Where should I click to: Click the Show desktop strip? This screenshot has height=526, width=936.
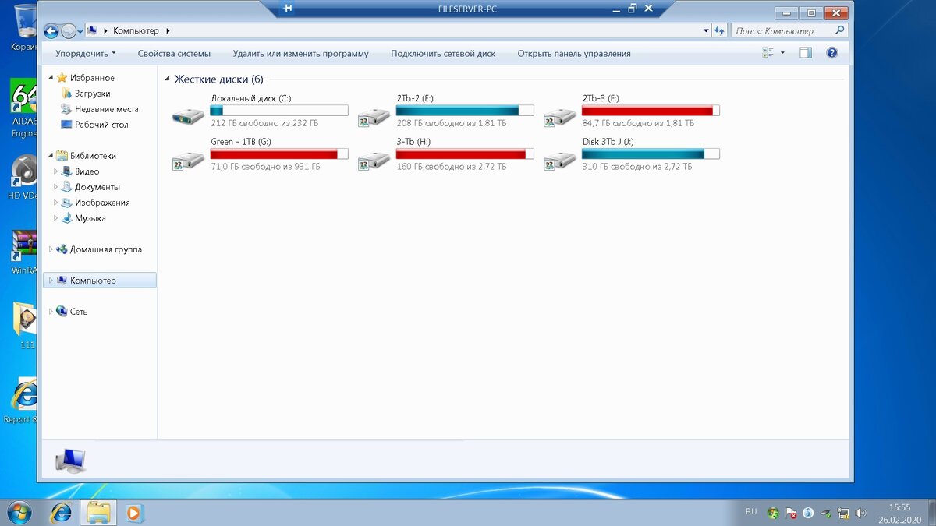[x=931, y=513]
